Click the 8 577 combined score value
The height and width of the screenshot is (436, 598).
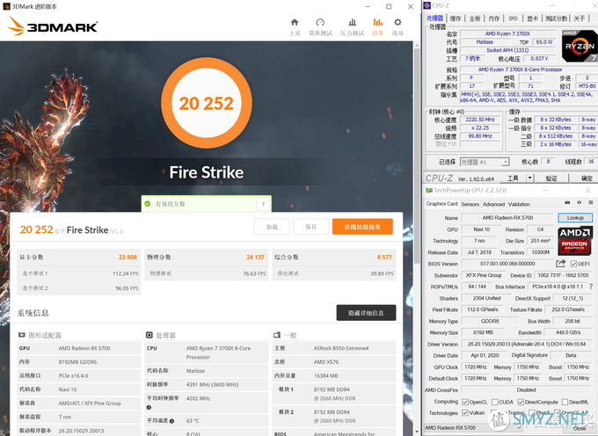384,258
